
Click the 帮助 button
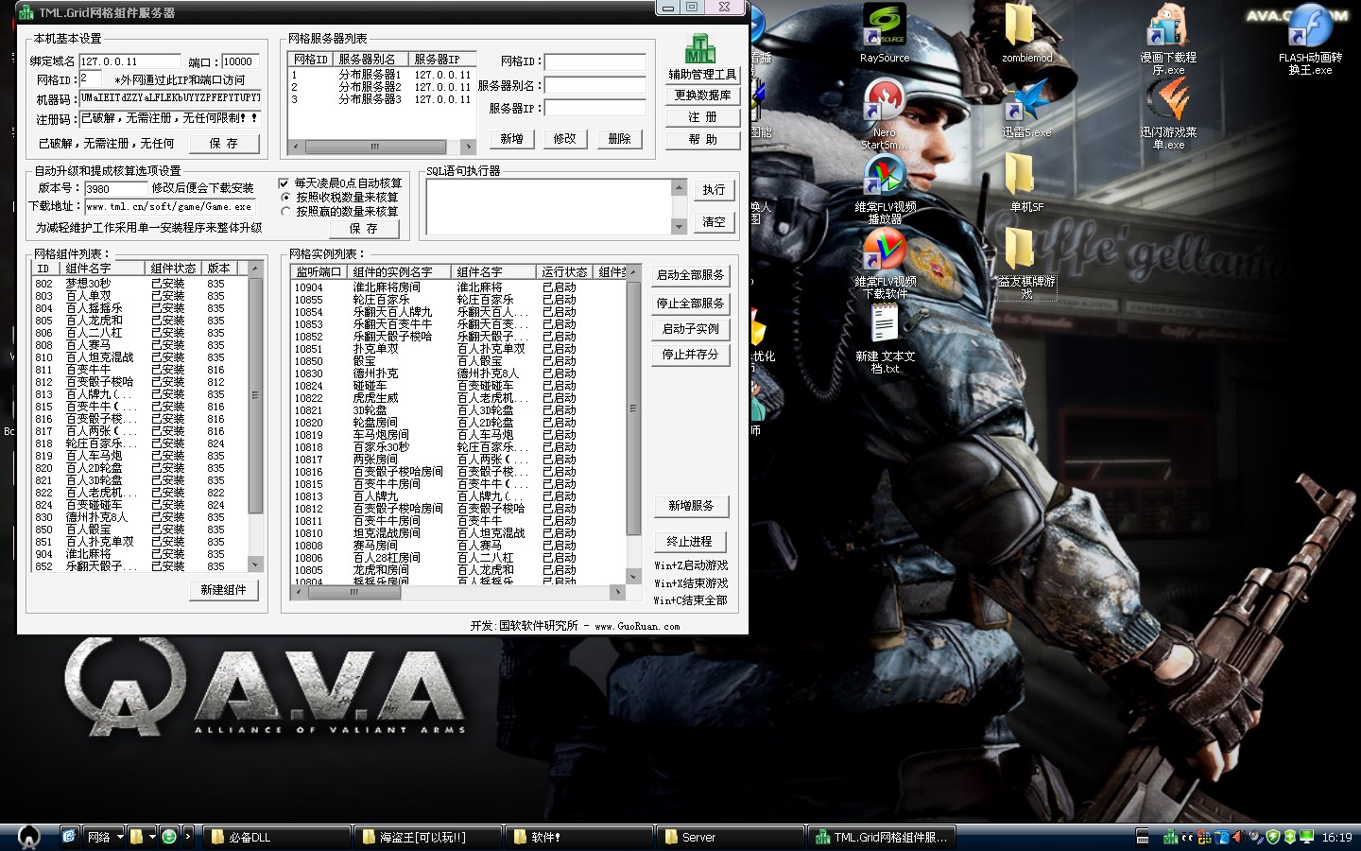[x=702, y=139]
